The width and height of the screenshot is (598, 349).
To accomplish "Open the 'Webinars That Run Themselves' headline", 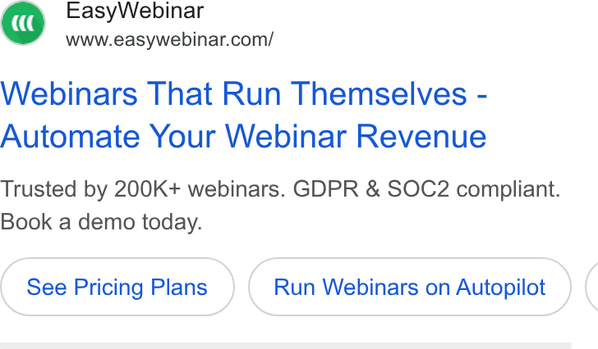I will click(x=244, y=115).
